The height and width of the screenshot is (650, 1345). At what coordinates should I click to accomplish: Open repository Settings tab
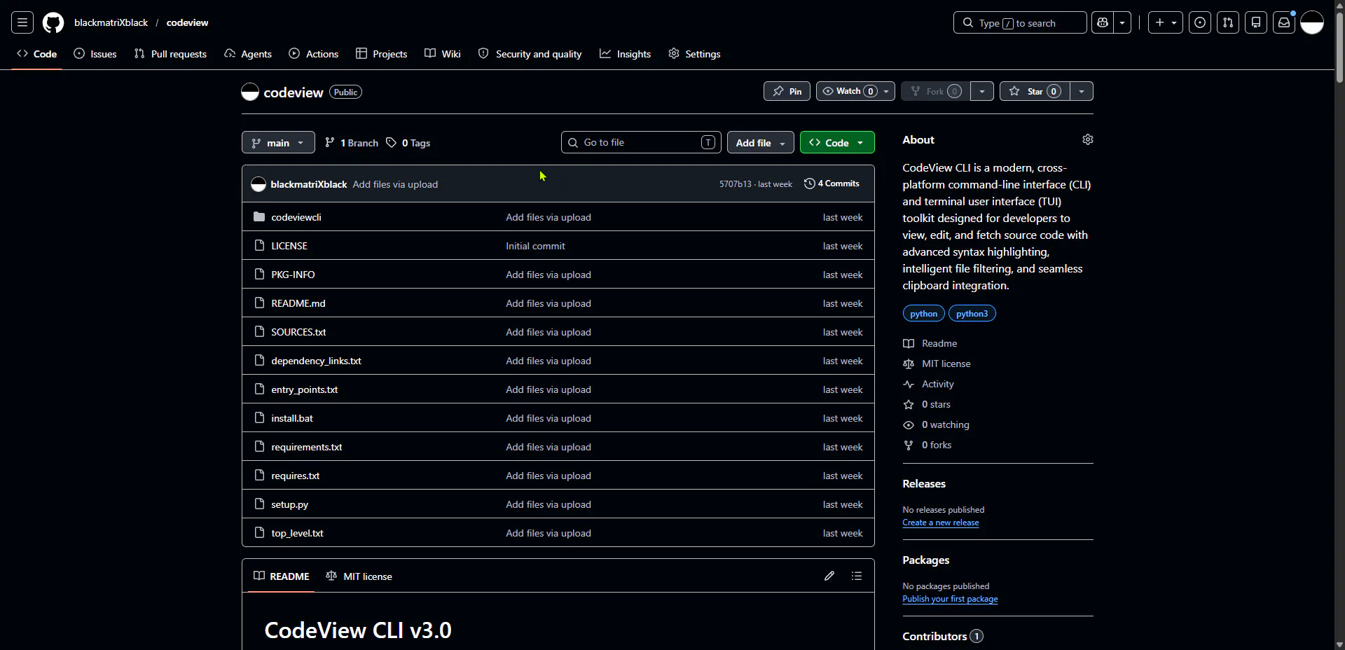694,54
